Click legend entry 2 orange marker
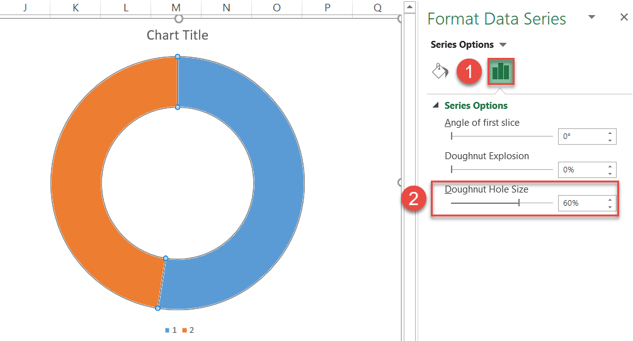633x341 pixels. 185,330
